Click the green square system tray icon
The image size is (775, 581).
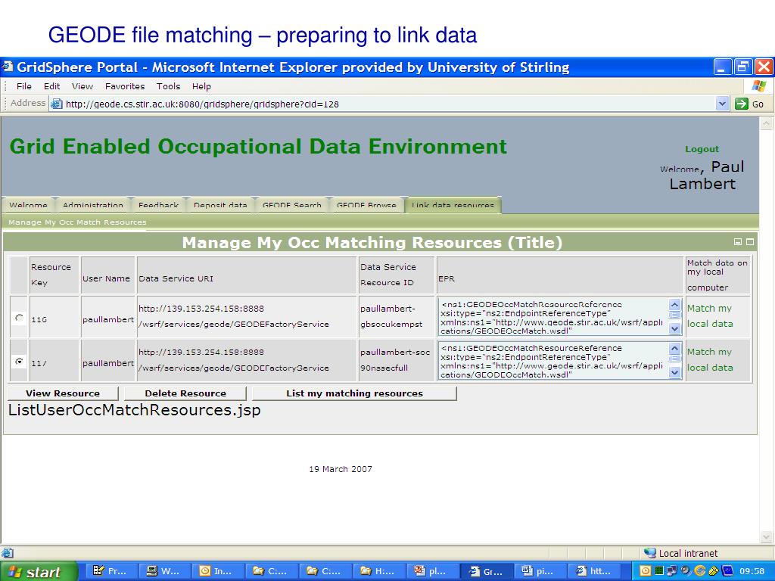659,571
